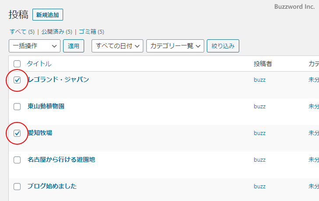Switch to the ゴミ箱 trash view
The image size is (319, 201).
(87, 32)
